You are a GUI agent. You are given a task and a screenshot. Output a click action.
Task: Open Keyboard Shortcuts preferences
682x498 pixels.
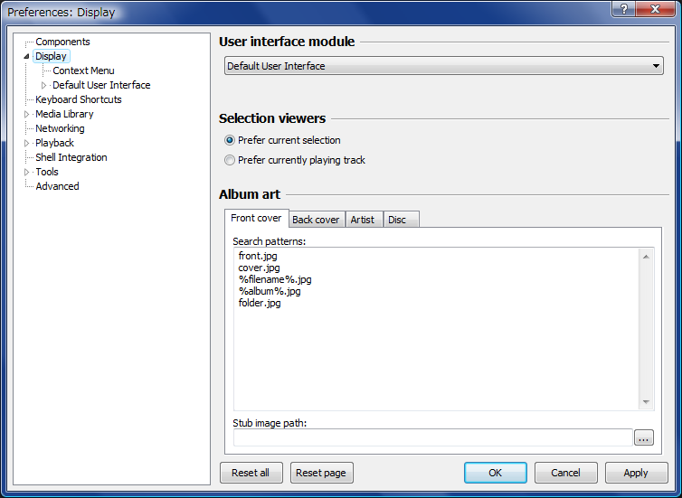tap(79, 99)
